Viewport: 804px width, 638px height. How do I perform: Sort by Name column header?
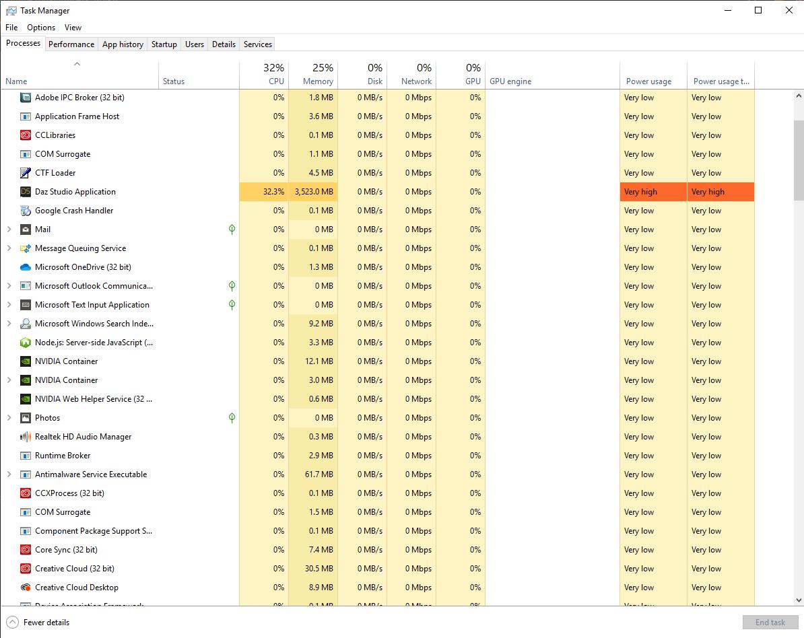79,74
